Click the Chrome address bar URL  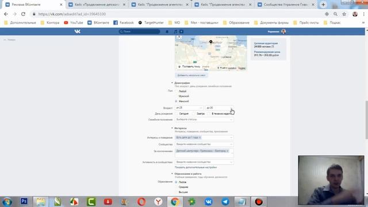[72, 14]
